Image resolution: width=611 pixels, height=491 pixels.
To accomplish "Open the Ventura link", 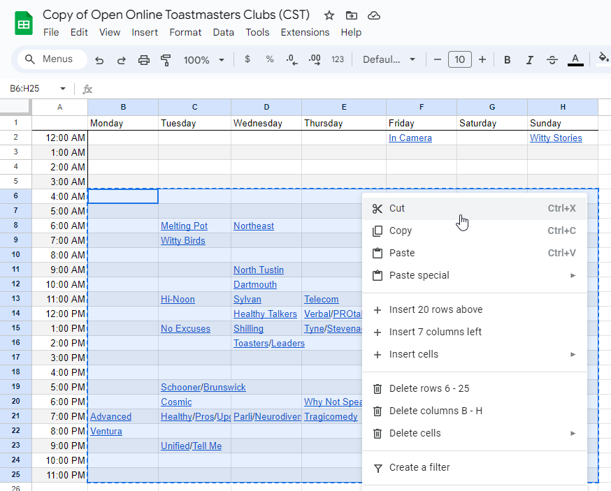I will point(106,432).
